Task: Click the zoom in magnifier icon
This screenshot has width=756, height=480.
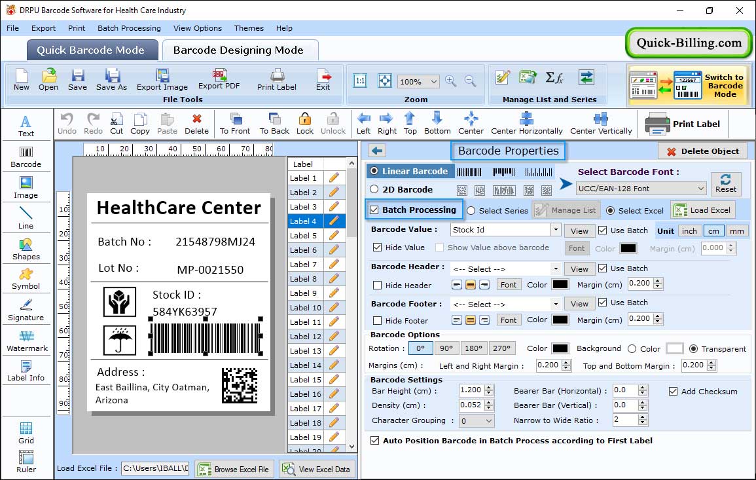Action: click(x=451, y=81)
